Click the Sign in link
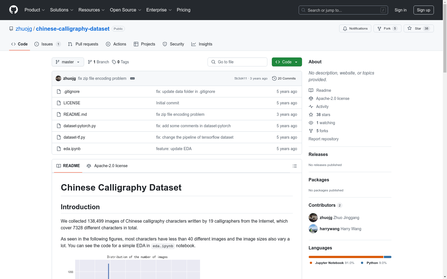This screenshot has height=279, width=447. tap(401, 10)
